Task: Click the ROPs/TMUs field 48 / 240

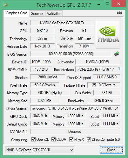Action: click(41, 69)
